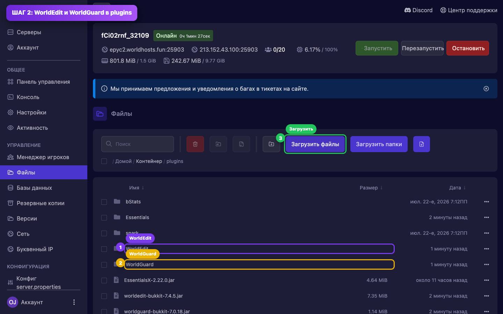Click the Перезапустить button
Screen dimensions: 503x314
click(x=422, y=48)
